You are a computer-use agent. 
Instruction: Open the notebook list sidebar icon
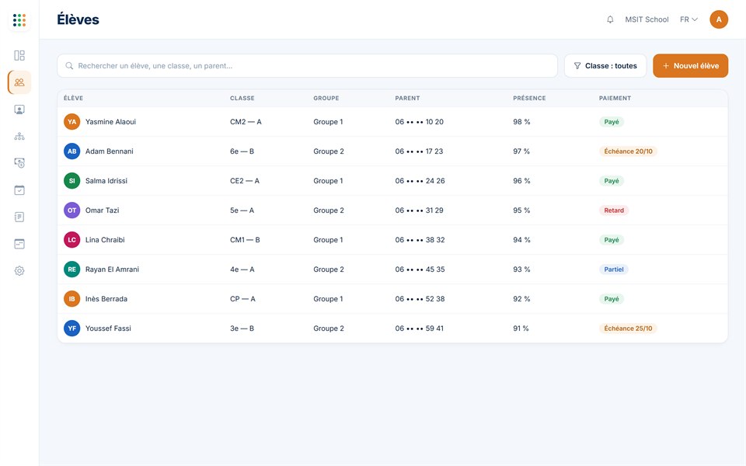pyautogui.click(x=19, y=217)
